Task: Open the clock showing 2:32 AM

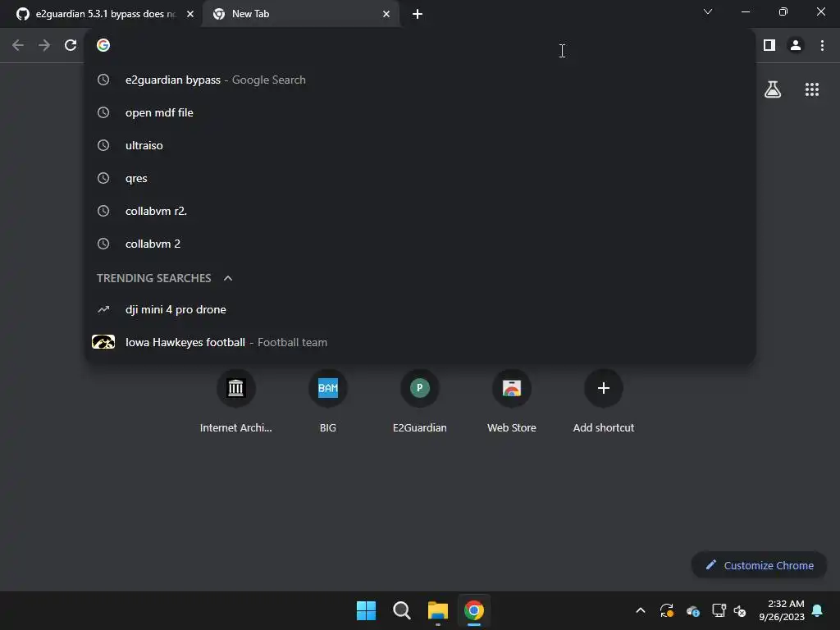Action: click(781, 610)
